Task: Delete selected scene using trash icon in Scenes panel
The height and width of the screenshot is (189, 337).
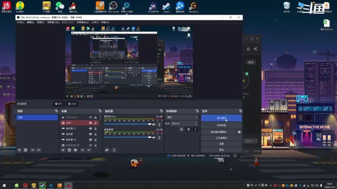Action: (25, 150)
